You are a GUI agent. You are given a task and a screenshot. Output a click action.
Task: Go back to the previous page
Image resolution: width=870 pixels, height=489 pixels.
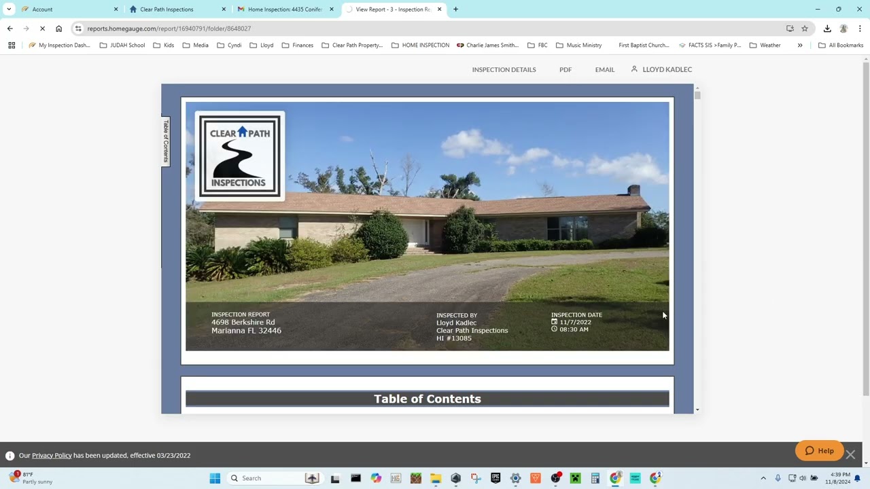pyautogui.click(x=10, y=29)
